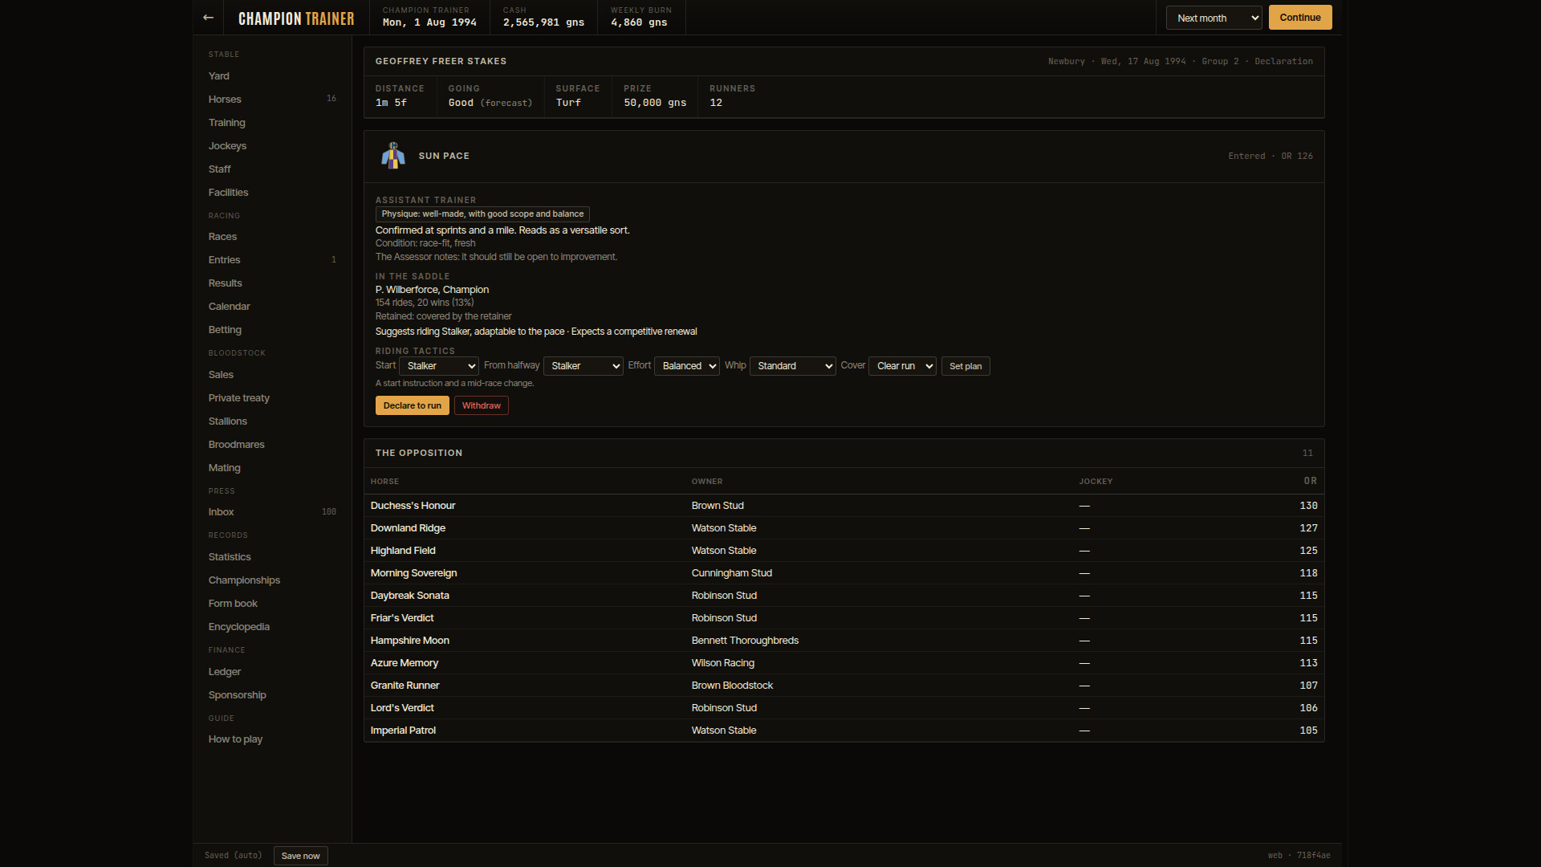Go to Training section
This screenshot has height=867, width=1541.
(272, 123)
